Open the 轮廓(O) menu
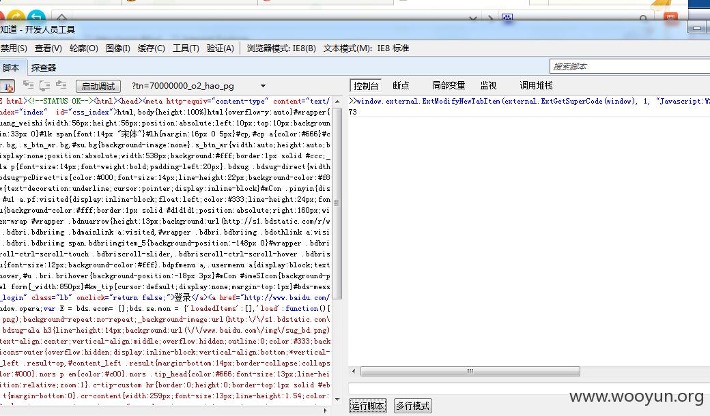Image resolution: width=710 pixels, height=416 pixels. pyautogui.click(x=84, y=48)
